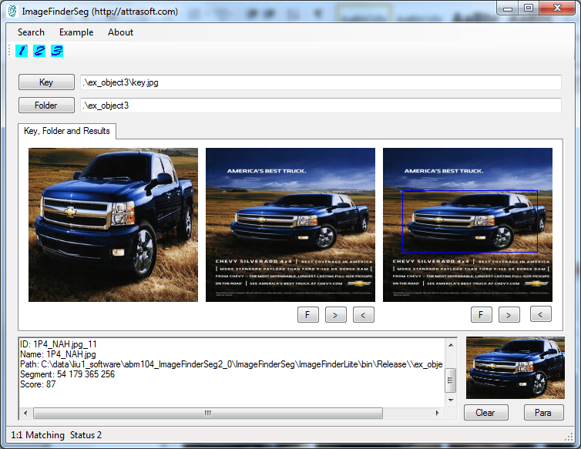
Task: Click the Key button
Action: (46, 82)
